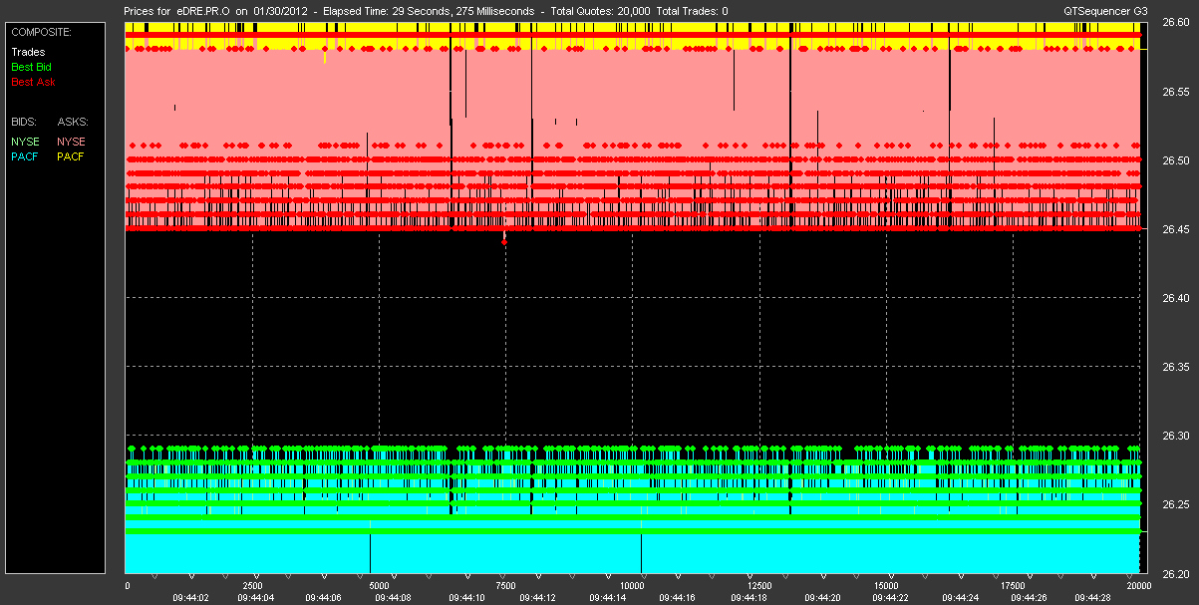Click the 17500 quote-count axis label

point(1013,586)
